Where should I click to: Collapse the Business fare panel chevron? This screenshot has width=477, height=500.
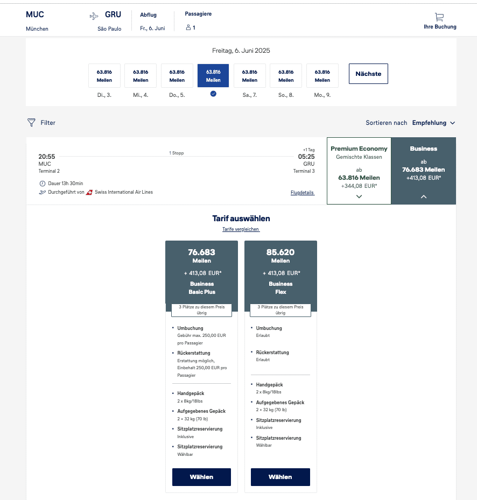[x=424, y=196]
